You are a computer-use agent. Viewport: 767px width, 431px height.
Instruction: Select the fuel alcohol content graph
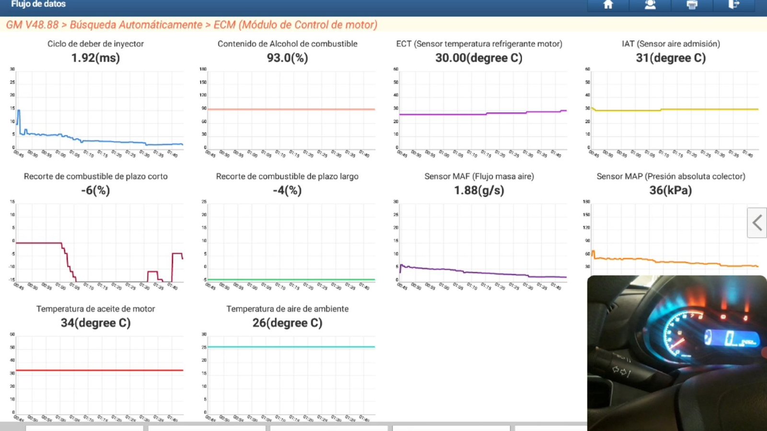(290, 110)
